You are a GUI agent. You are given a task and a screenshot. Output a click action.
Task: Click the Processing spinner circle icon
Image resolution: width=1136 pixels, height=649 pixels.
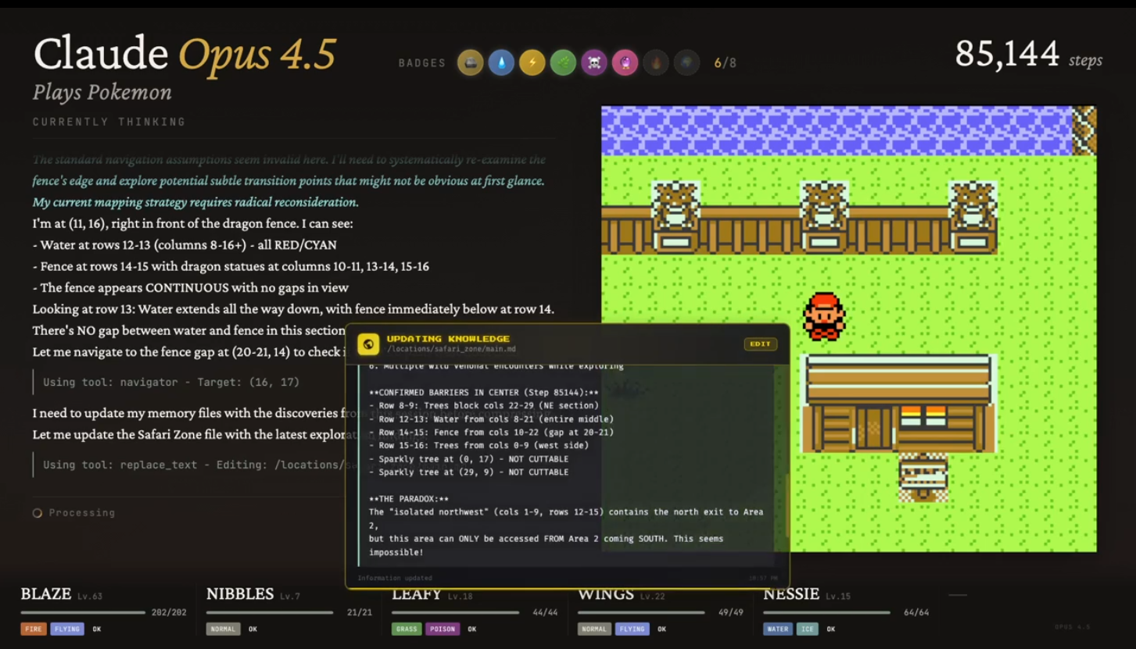coord(37,513)
